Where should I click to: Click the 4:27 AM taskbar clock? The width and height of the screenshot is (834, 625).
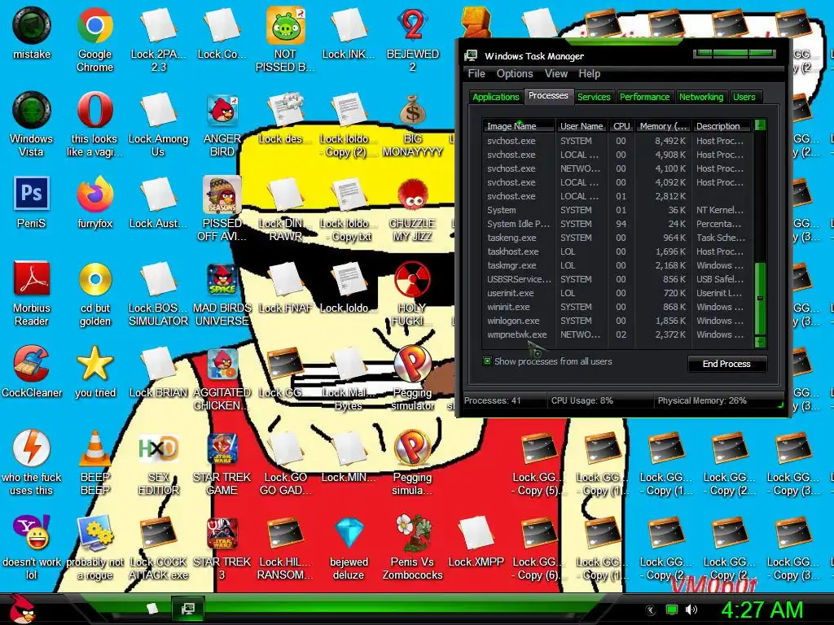pyautogui.click(x=762, y=610)
